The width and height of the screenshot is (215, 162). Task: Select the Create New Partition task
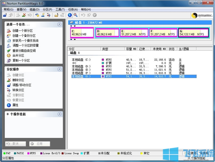click(x=22, y=30)
